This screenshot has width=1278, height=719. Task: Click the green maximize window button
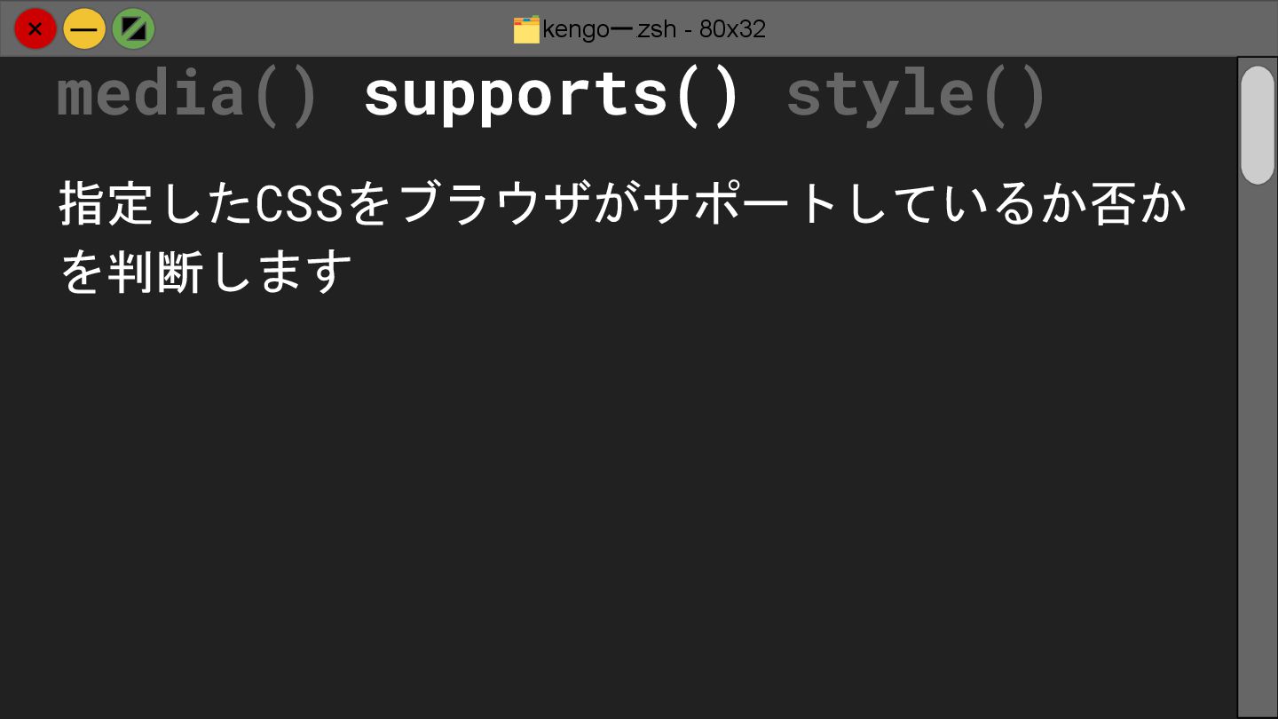click(x=134, y=28)
